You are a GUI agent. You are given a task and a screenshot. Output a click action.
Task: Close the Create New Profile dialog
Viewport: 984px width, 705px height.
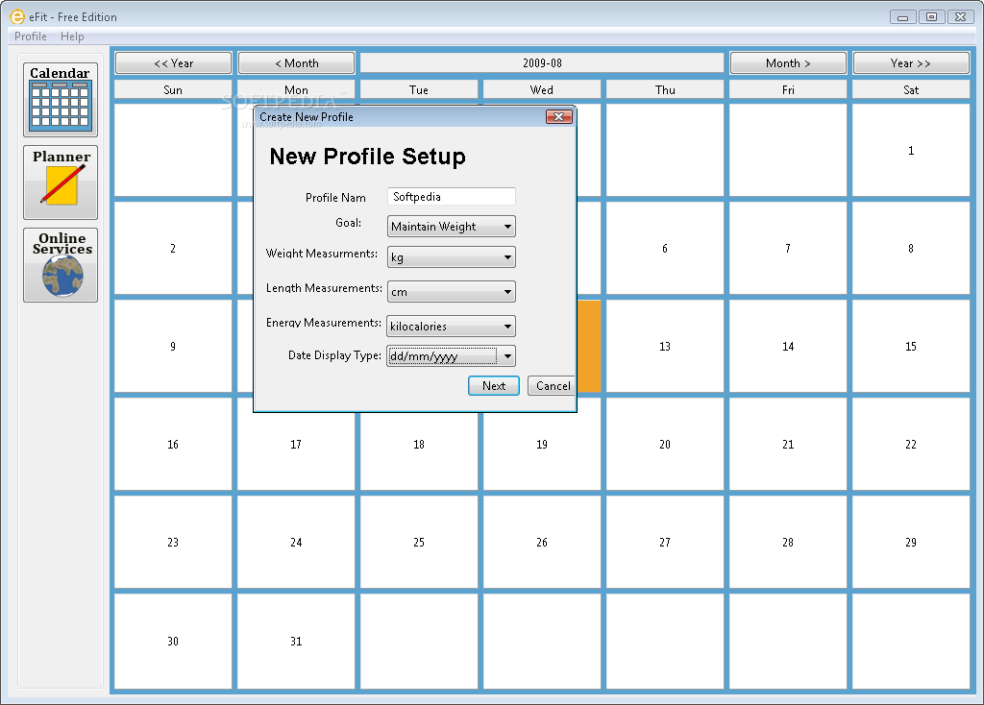coord(558,116)
